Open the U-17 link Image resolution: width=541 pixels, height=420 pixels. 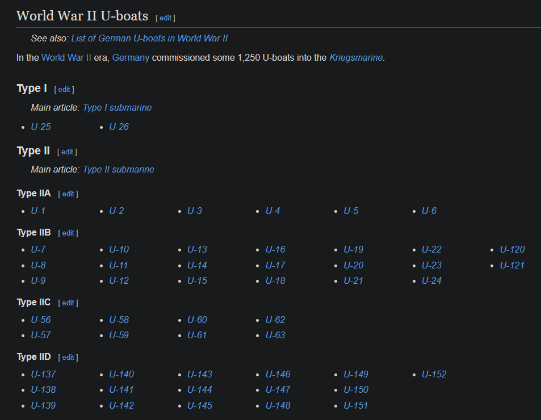[275, 266]
